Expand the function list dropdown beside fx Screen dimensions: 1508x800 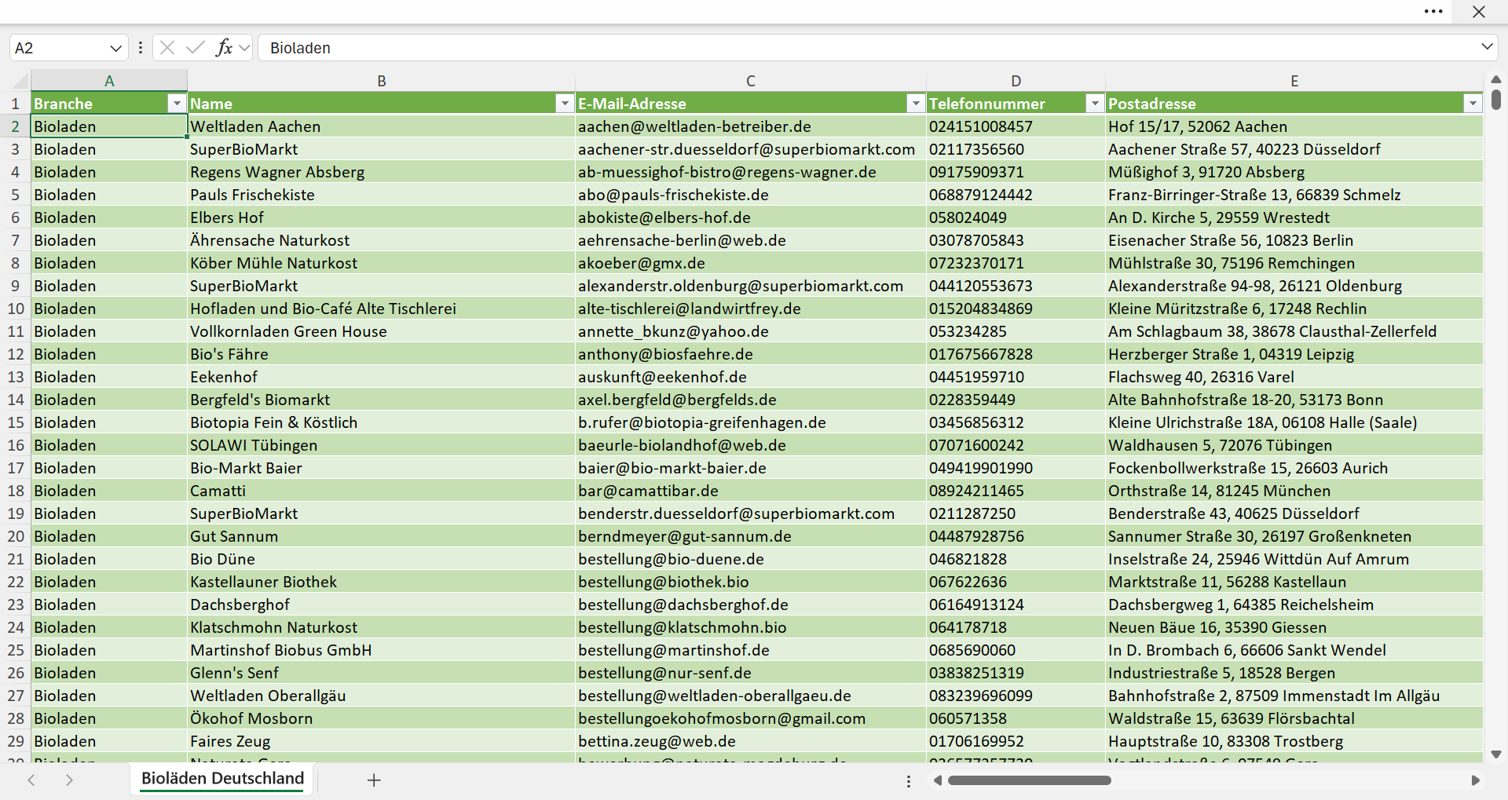click(x=244, y=48)
